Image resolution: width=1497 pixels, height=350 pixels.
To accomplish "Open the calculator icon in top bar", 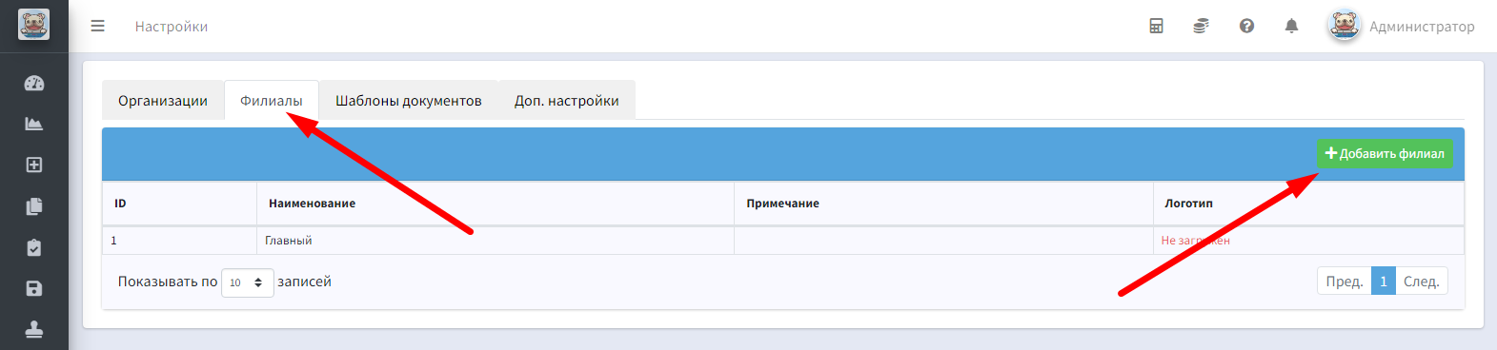I will [x=1156, y=26].
